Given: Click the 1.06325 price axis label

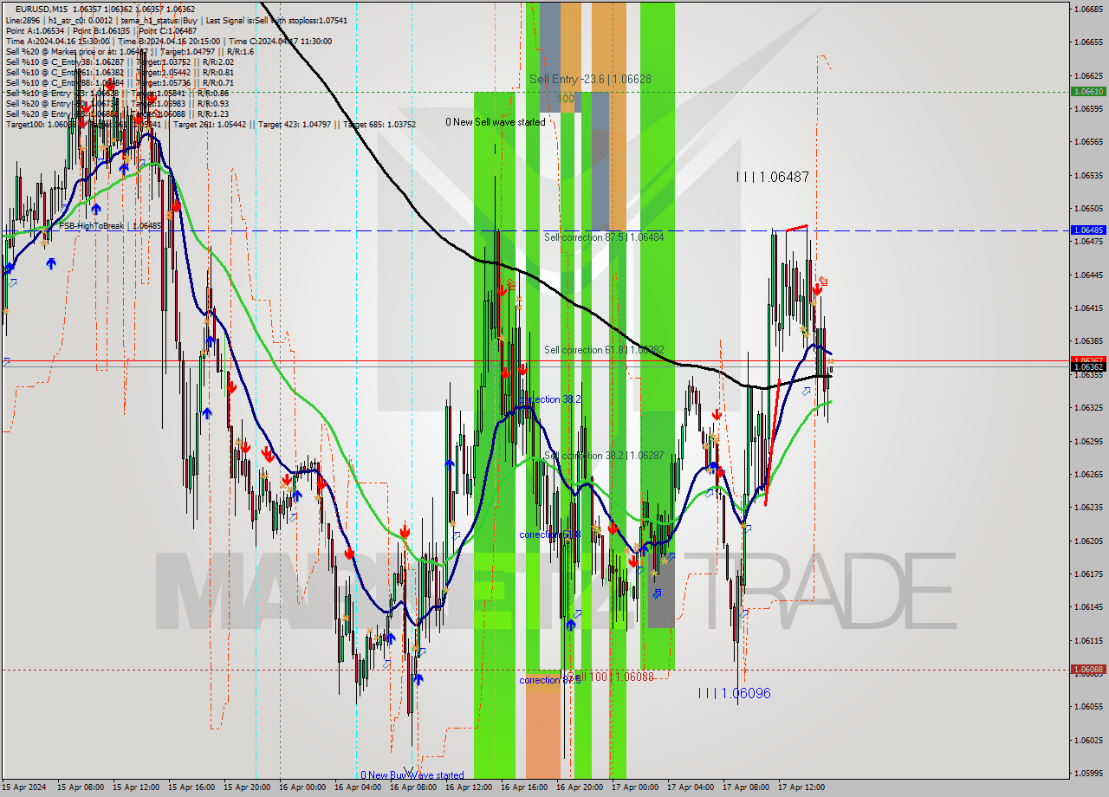Looking at the screenshot, I should (x=1088, y=407).
